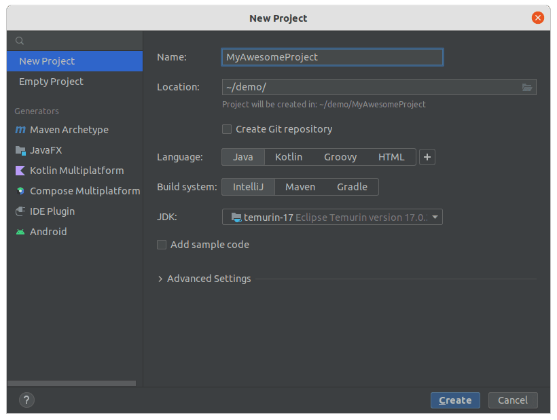Tick the Add sample code checkbox
This screenshot has width=557, height=420.
pos(162,245)
